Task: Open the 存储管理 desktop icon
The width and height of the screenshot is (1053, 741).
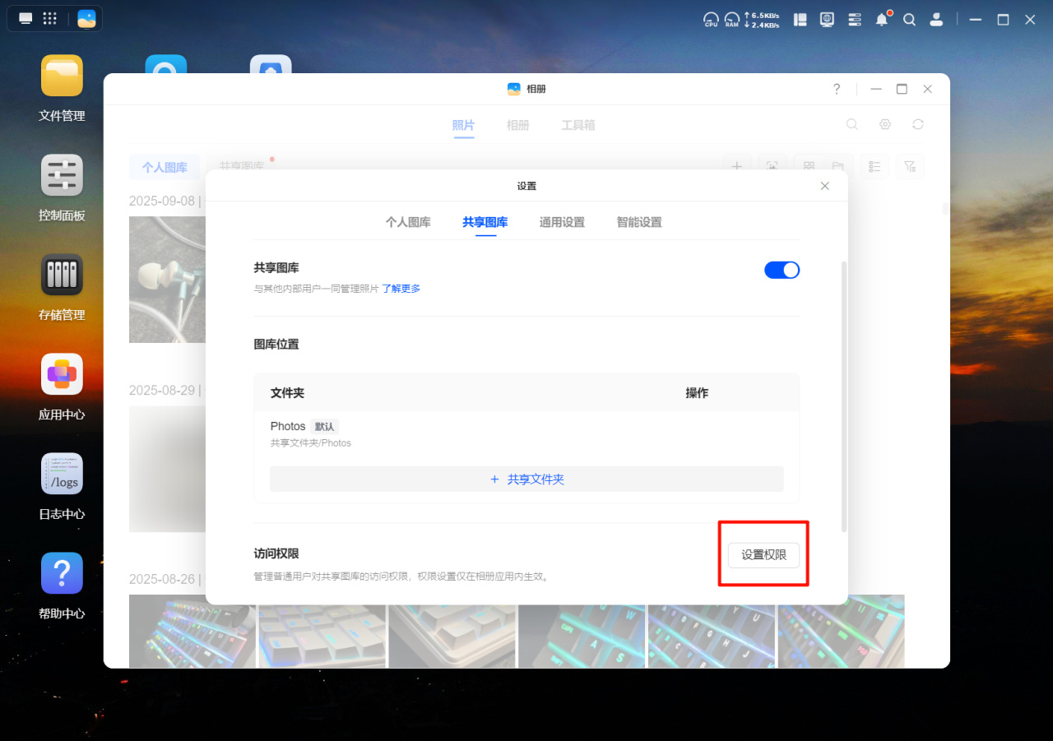Action: point(62,275)
